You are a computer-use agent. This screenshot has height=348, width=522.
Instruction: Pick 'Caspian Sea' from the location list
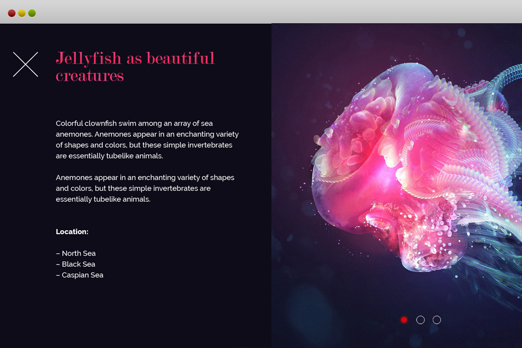79,275
